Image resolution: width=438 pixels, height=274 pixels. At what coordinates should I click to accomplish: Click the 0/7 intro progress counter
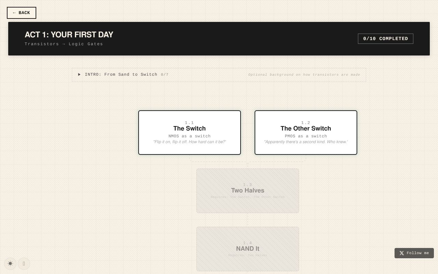click(165, 75)
